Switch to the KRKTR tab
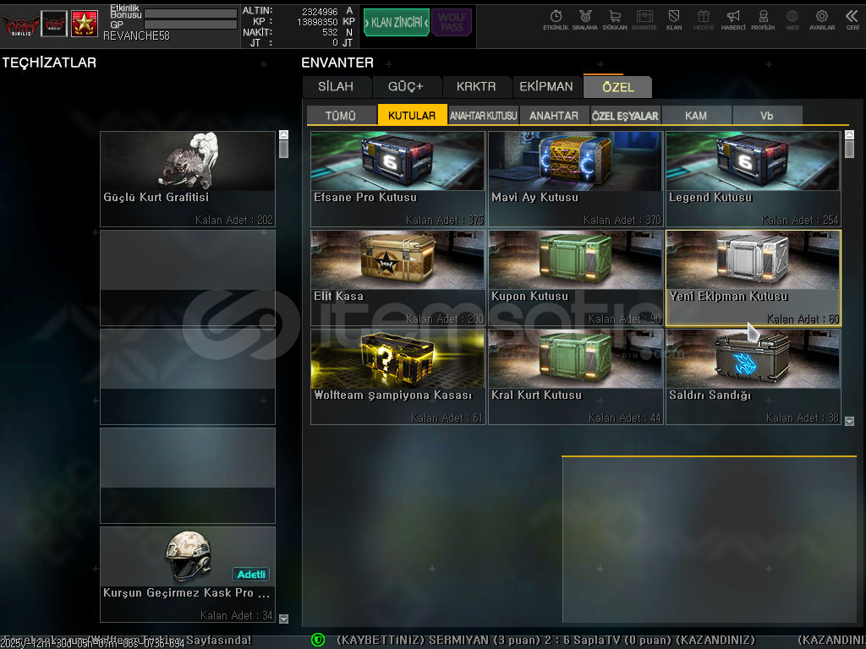The height and width of the screenshot is (649, 866). pos(476,87)
